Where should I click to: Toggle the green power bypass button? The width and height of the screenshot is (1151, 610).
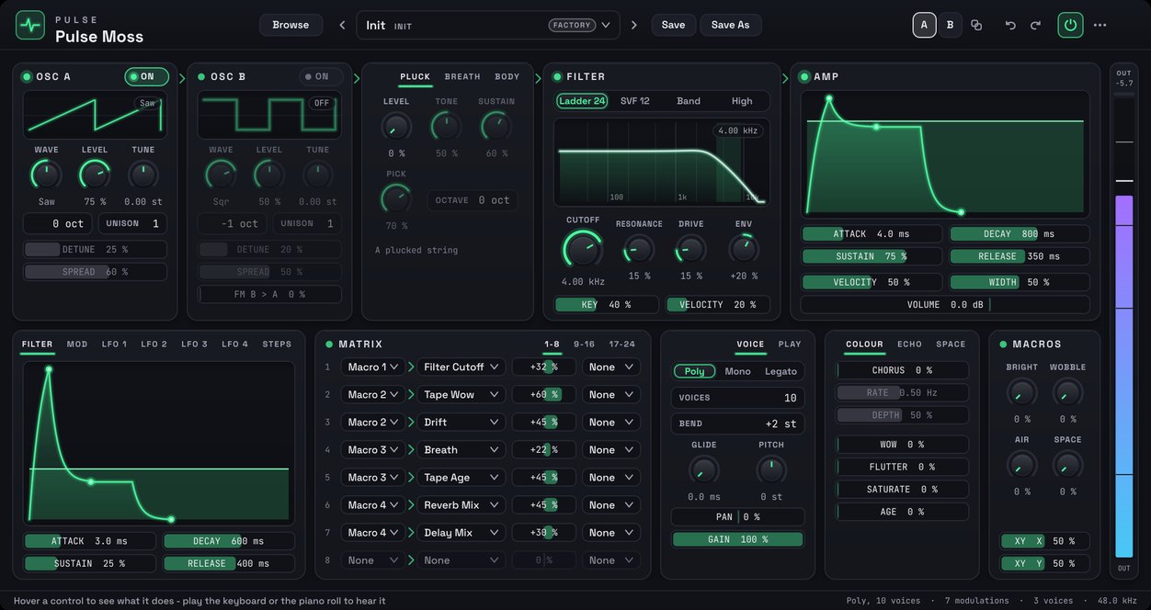(1070, 25)
